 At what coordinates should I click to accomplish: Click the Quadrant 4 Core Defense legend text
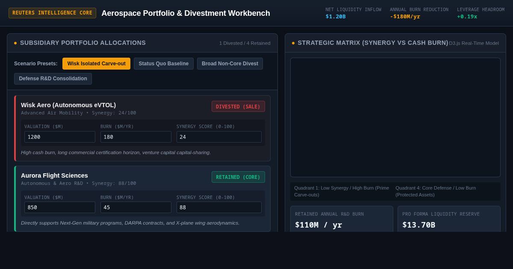pyautogui.click(x=436, y=191)
